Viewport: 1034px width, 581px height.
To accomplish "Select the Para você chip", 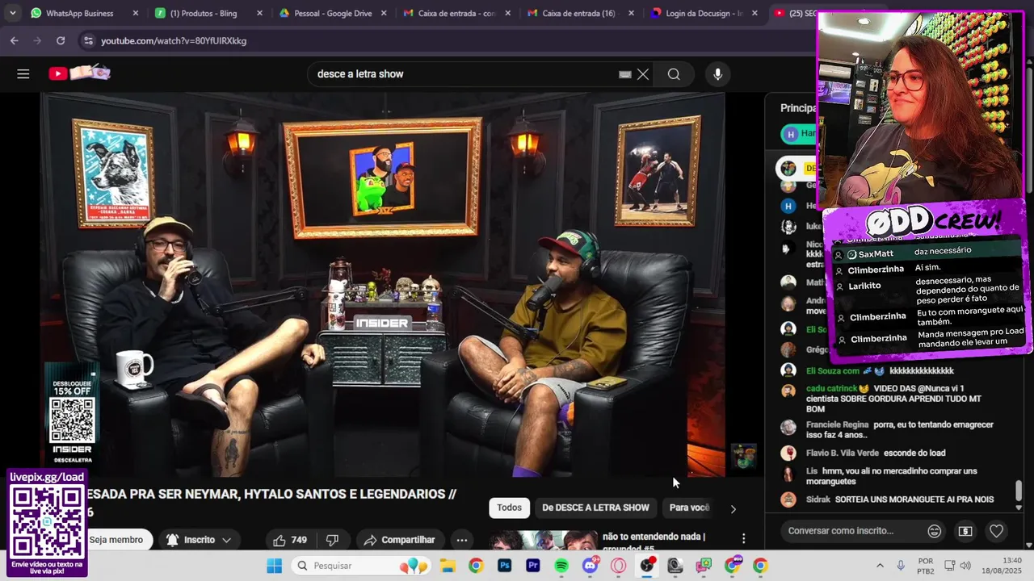I will pyautogui.click(x=689, y=508).
